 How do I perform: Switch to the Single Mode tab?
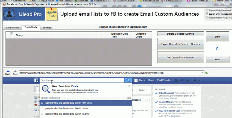pyautogui.click(x=13, y=28)
